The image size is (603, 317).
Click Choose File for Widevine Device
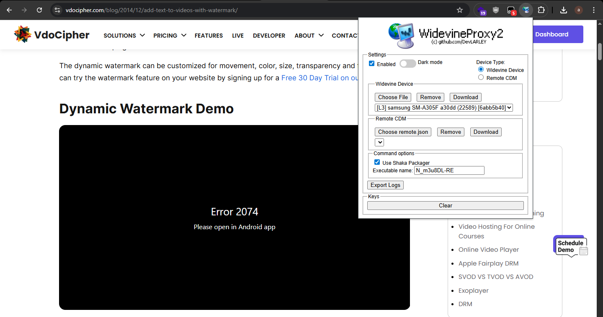coord(393,97)
